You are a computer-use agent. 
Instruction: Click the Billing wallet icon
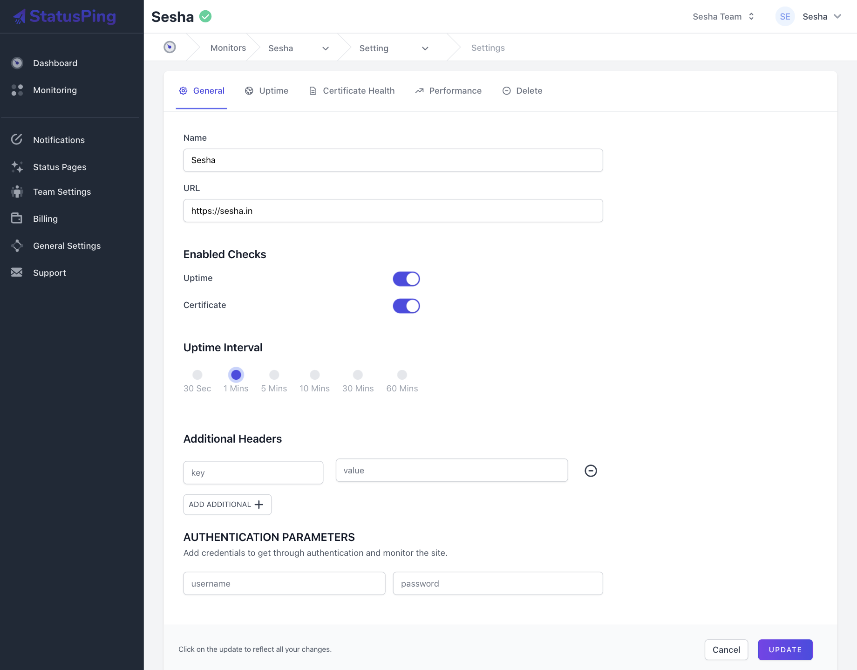17,218
